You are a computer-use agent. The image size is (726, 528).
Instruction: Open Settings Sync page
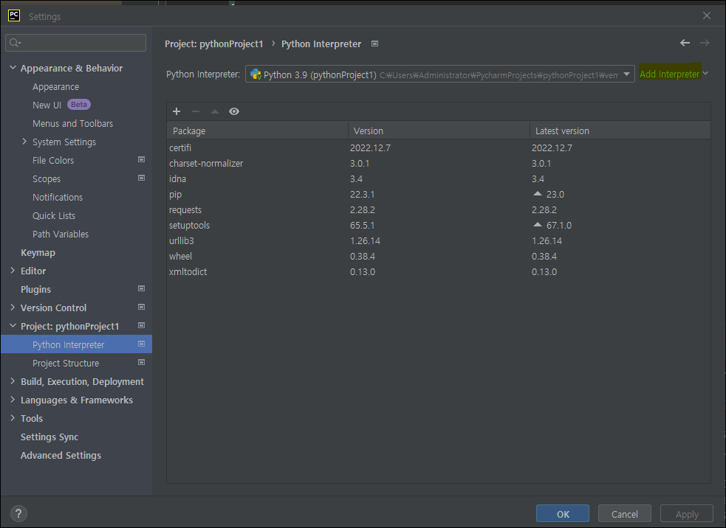coord(49,437)
